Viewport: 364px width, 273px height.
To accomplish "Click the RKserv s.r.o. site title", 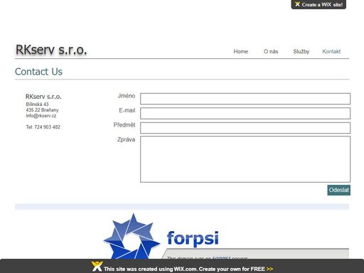I will click(51, 50).
